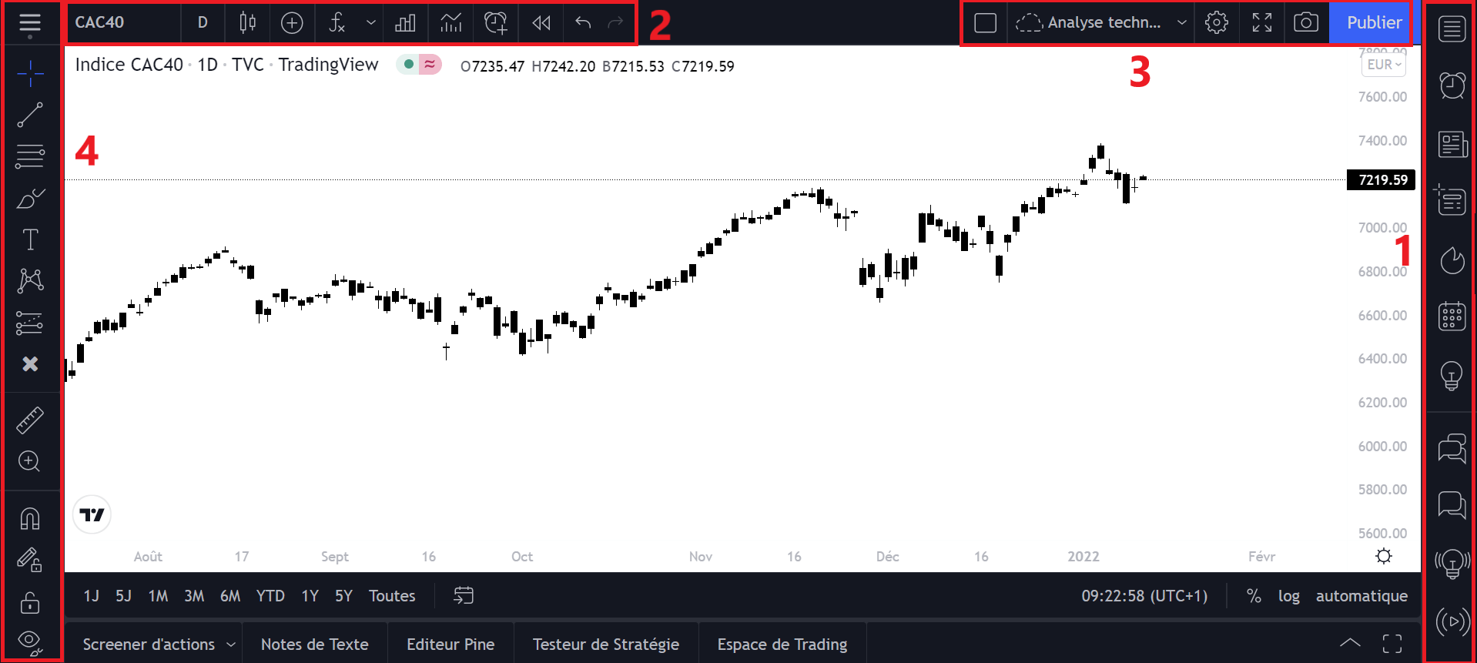The image size is (1477, 663).
Task: Toggle log scale on price axis
Action: (x=1288, y=596)
